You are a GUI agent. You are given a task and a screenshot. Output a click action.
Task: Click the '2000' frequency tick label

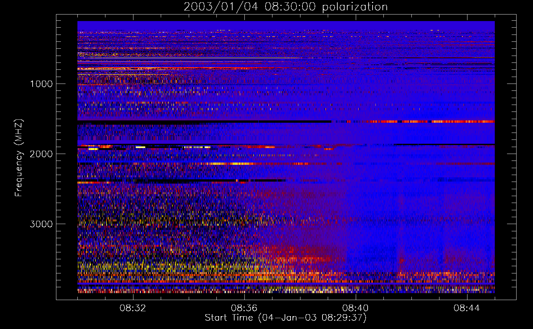pos(41,154)
